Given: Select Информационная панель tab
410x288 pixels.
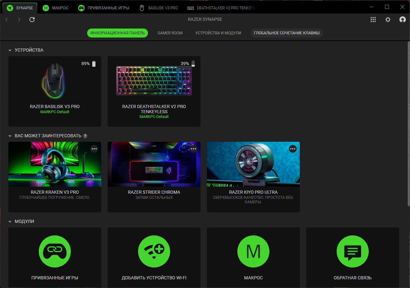Looking at the screenshot, I should pos(118,33).
